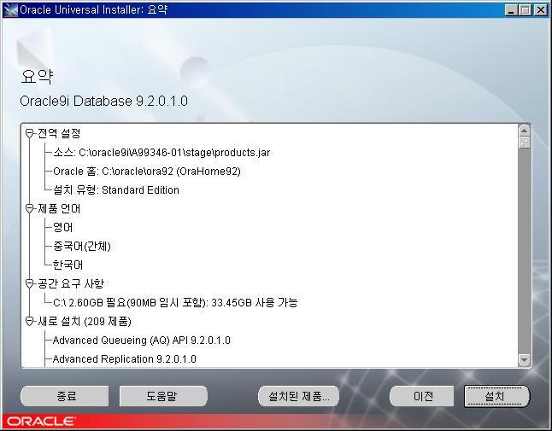The height and width of the screenshot is (431, 552).
Task: Select Advanced Queueing (AQ) API 9.2.0.1.0
Action: click(142, 340)
